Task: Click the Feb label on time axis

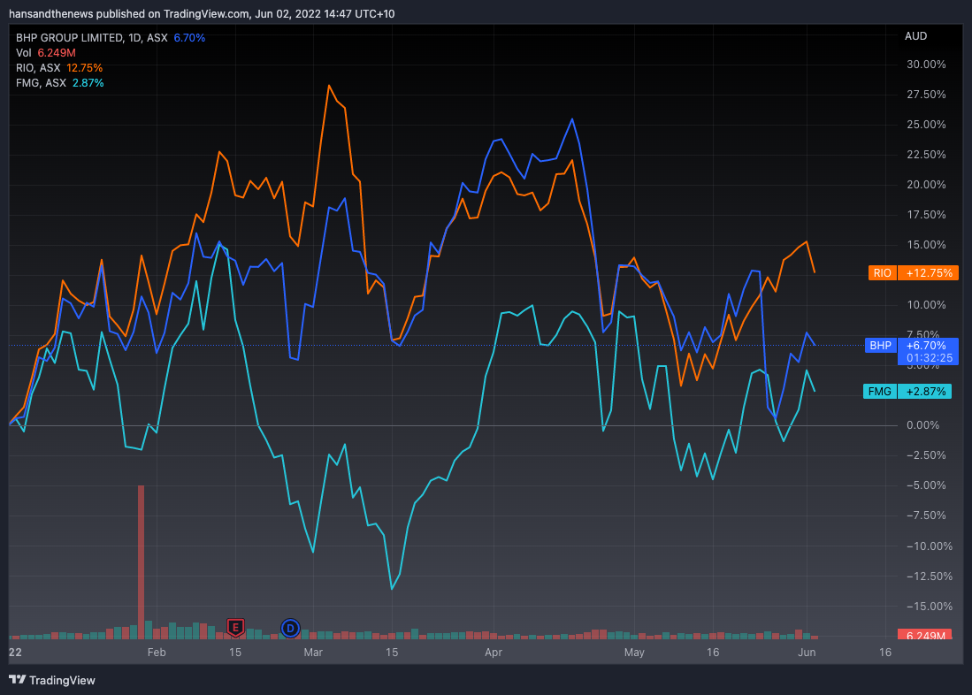Action: 157,653
